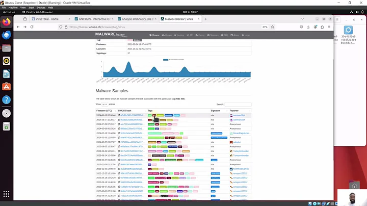
Task: Open Rhythmbox music player in the dock
Action: (6, 61)
